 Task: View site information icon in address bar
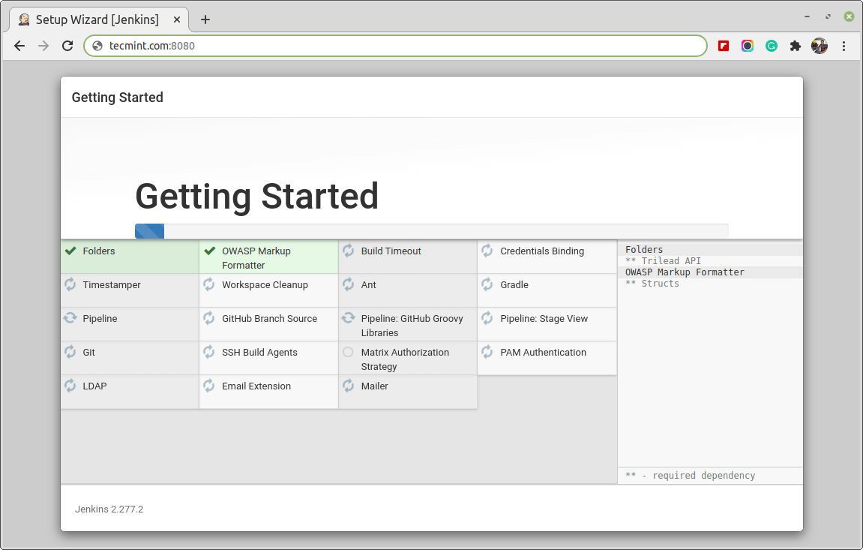97,46
